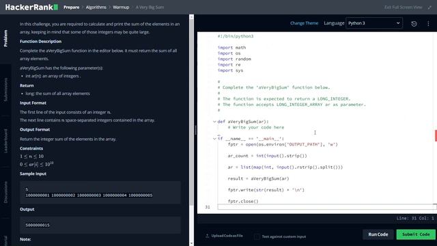Image resolution: width=437 pixels, height=246 pixels.
Task: Click the 'import math' line
Action: pos(231,48)
